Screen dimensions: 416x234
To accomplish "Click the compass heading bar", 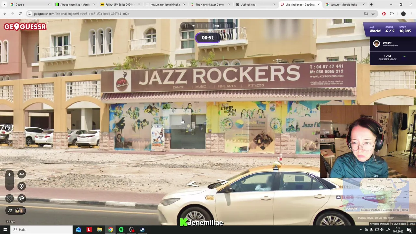I will (x=208, y=26).
